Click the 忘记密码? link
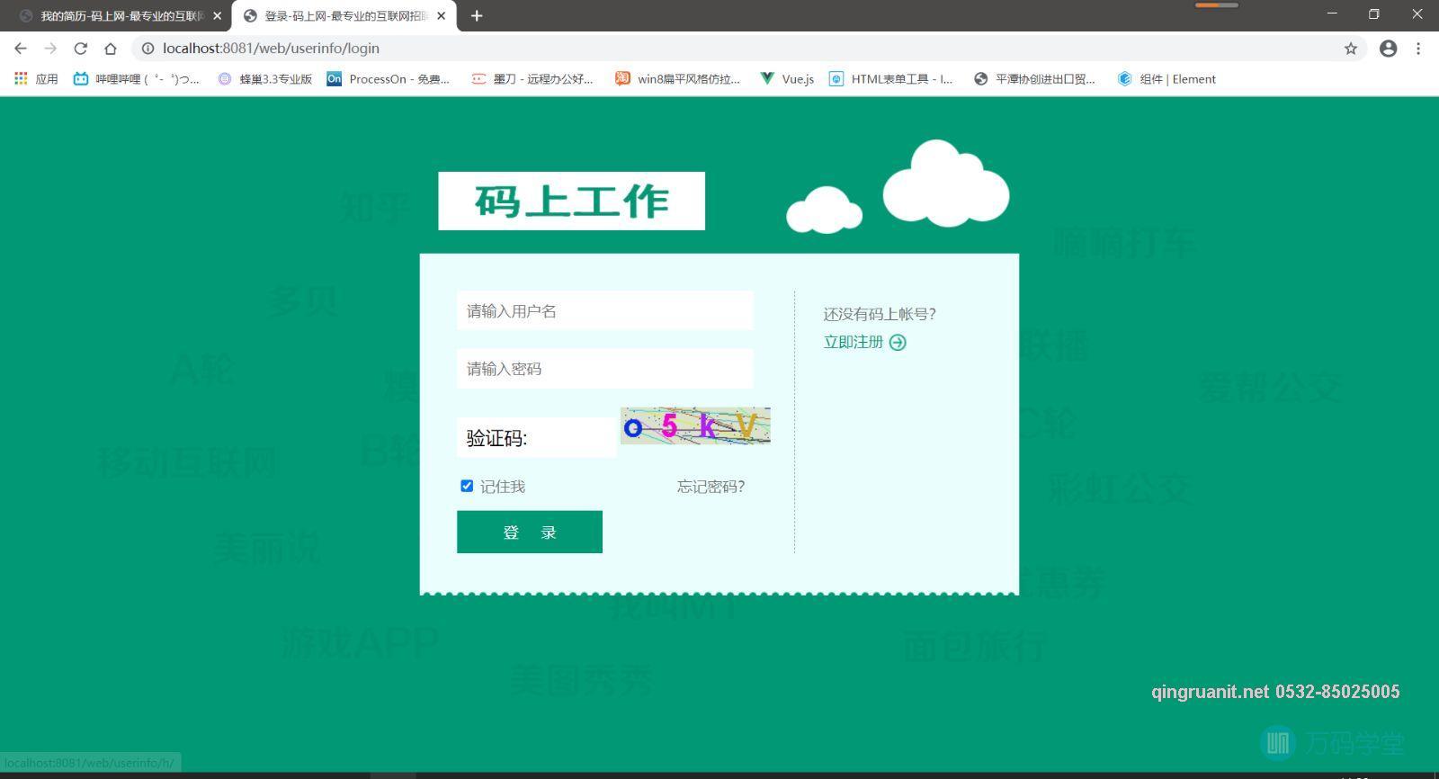This screenshot has height=779, width=1439. (x=711, y=487)
